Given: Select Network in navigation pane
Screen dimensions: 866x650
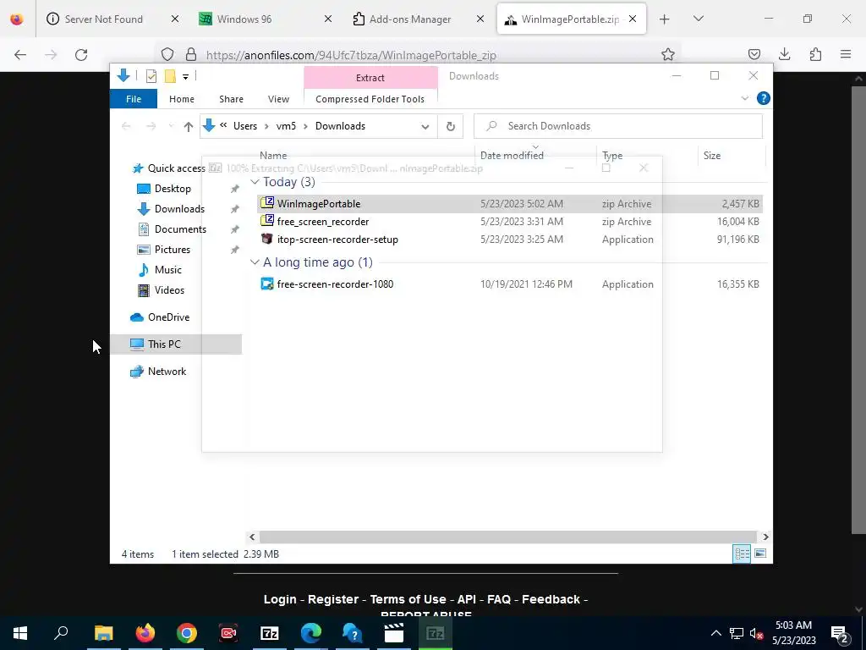Looking at the screenshot, I should point(158,372).
